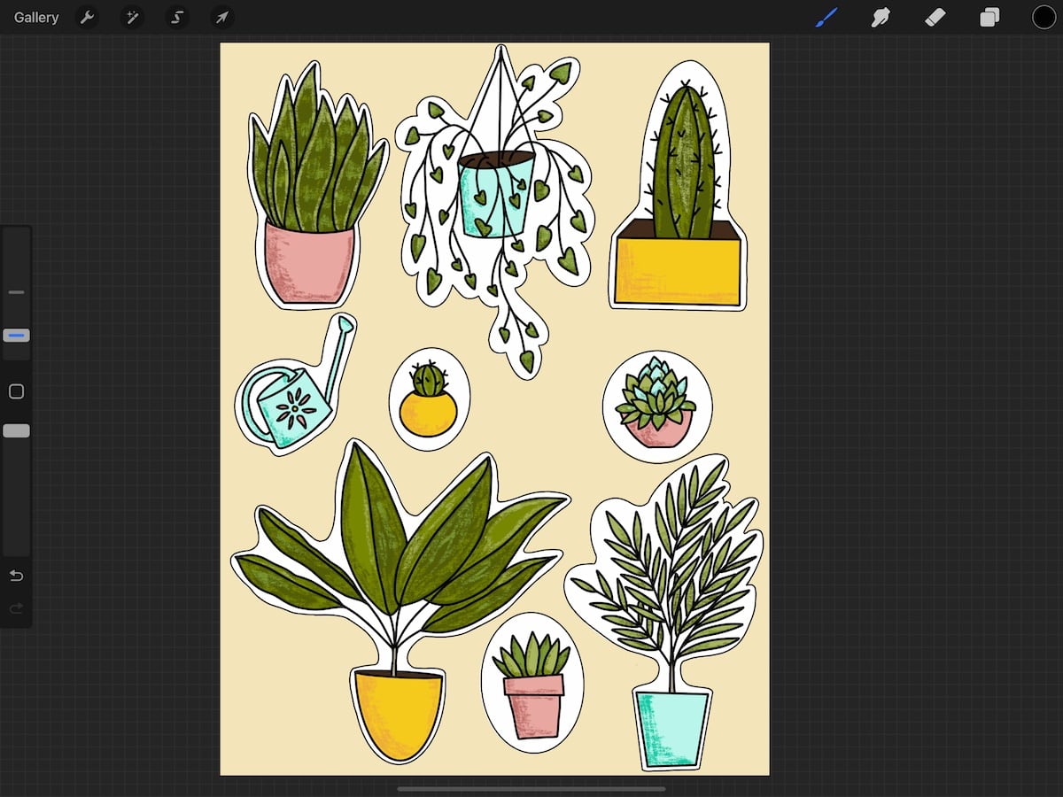Open the Actions menu with the wrench icon
Viewport: 1063px width, 797px height.
(x=87, y=17)
